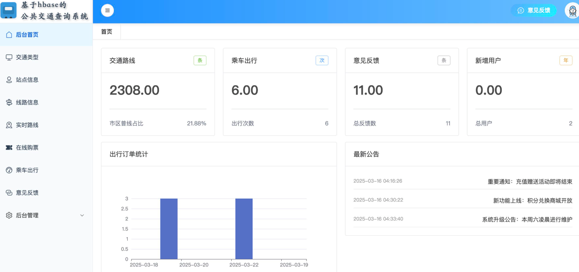Click the chat icon beside sidebar 意见反馈

[x=9, y=193]
